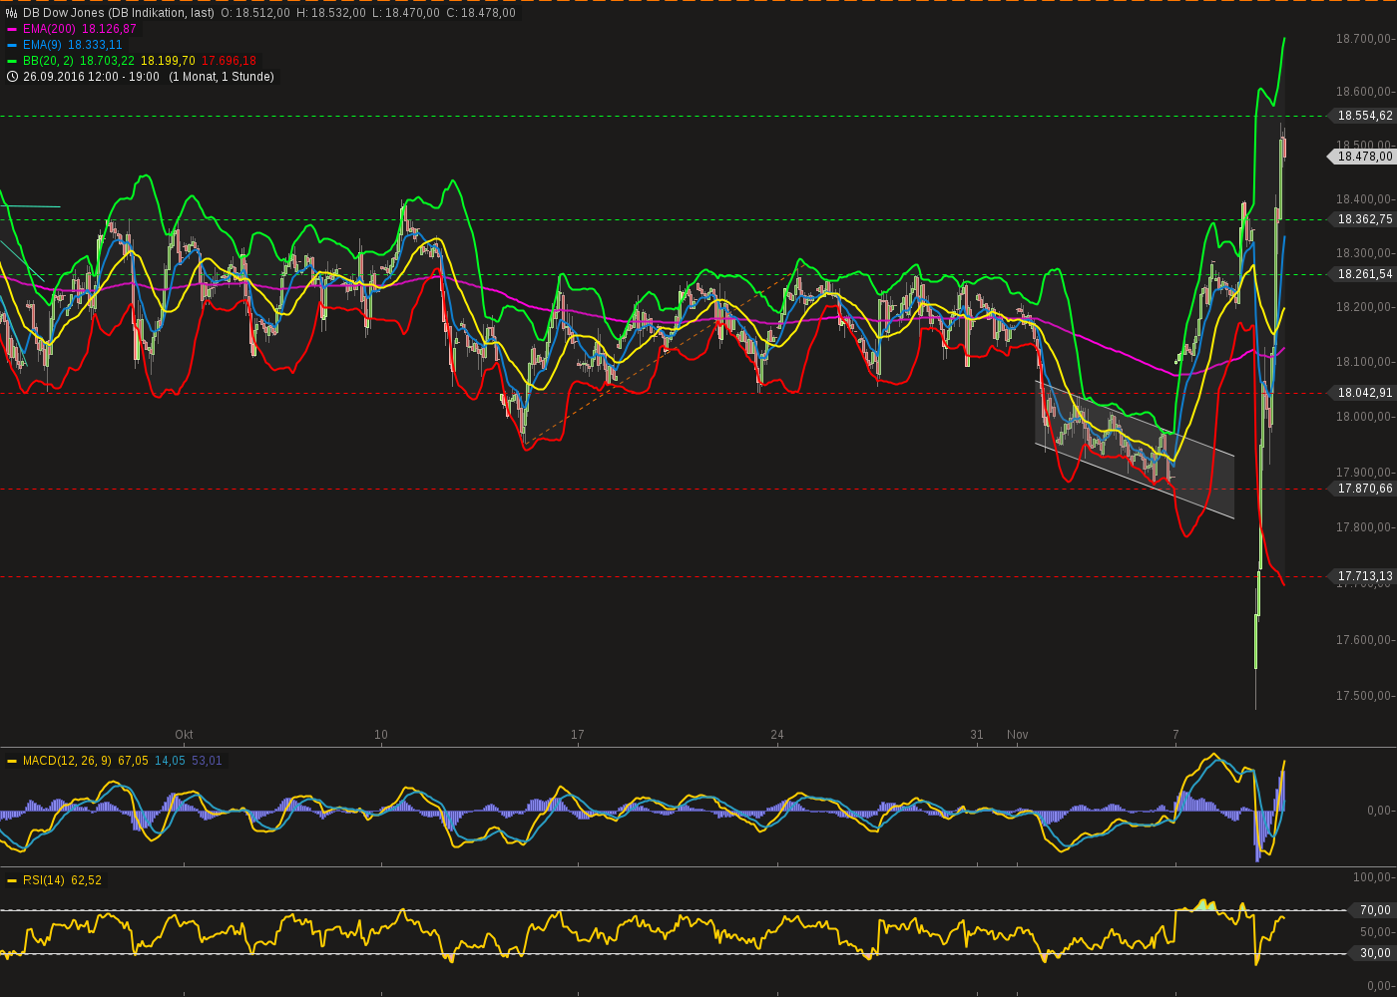This screenshot has width=1397, height=997.
Task: Click the 17.500,00 price axis label
Action: [x=1364, y=696]
